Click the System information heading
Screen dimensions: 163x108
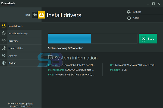(76, 58)
